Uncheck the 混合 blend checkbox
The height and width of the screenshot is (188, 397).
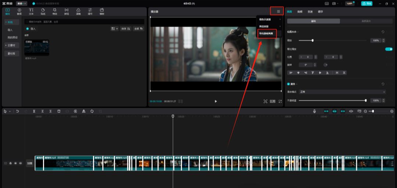[x=289, y=84]
